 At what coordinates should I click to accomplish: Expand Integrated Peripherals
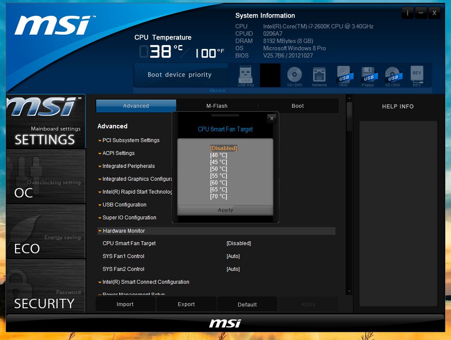[127, 166]
